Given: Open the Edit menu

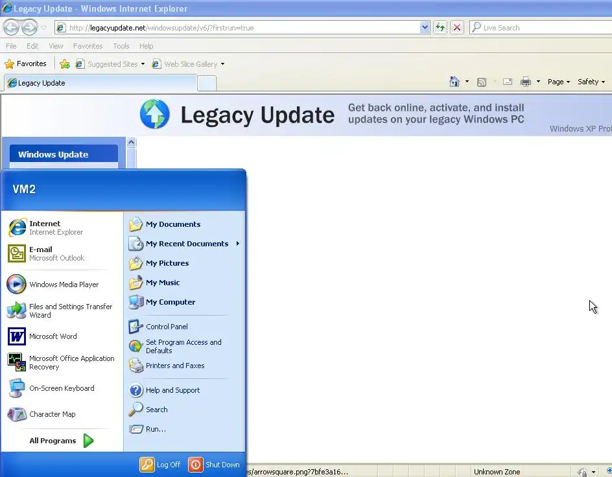Looking at the screenshot, I should [x=32, y=46].
